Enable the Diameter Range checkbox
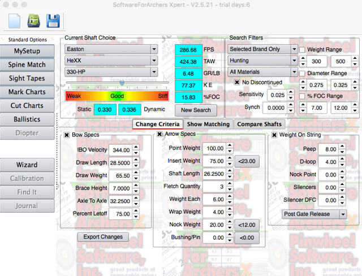The height and width of the screenshot is (276, 362). point(302,74)
